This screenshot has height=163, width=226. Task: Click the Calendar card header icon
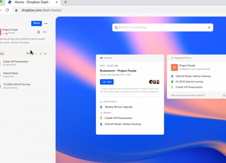[x=101, y=58]
